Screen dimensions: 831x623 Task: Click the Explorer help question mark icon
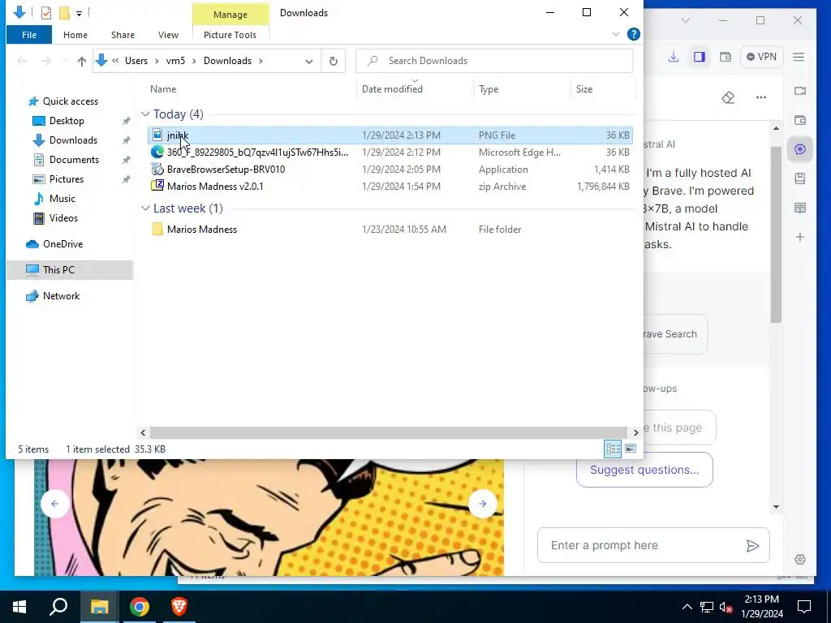[633, 34]
